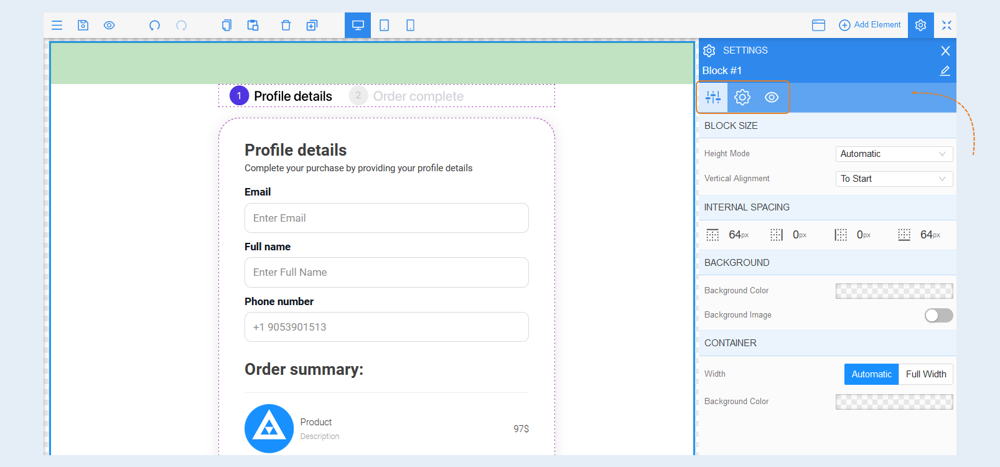The width and height of the screenshot is (1000, 467).
Task: Select the Order summary heading
Action: coord(304,369)
